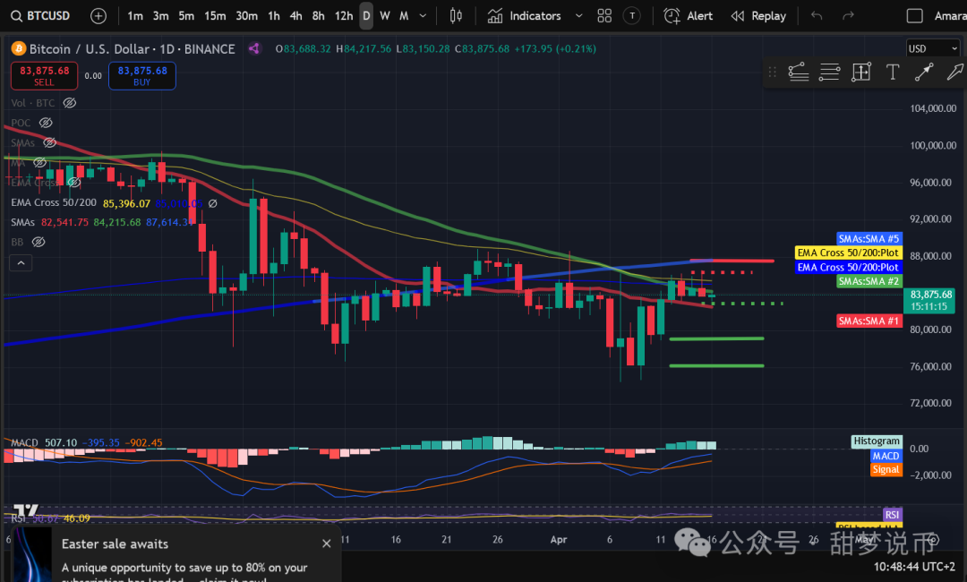Collapse the indicator legend with chevron
967x582 pixels.
(x=20, y=262)
